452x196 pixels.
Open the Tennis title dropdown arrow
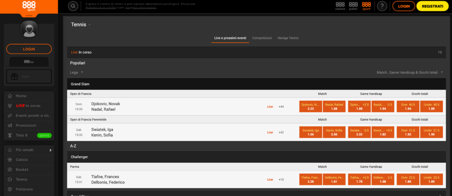click(90, 25)
